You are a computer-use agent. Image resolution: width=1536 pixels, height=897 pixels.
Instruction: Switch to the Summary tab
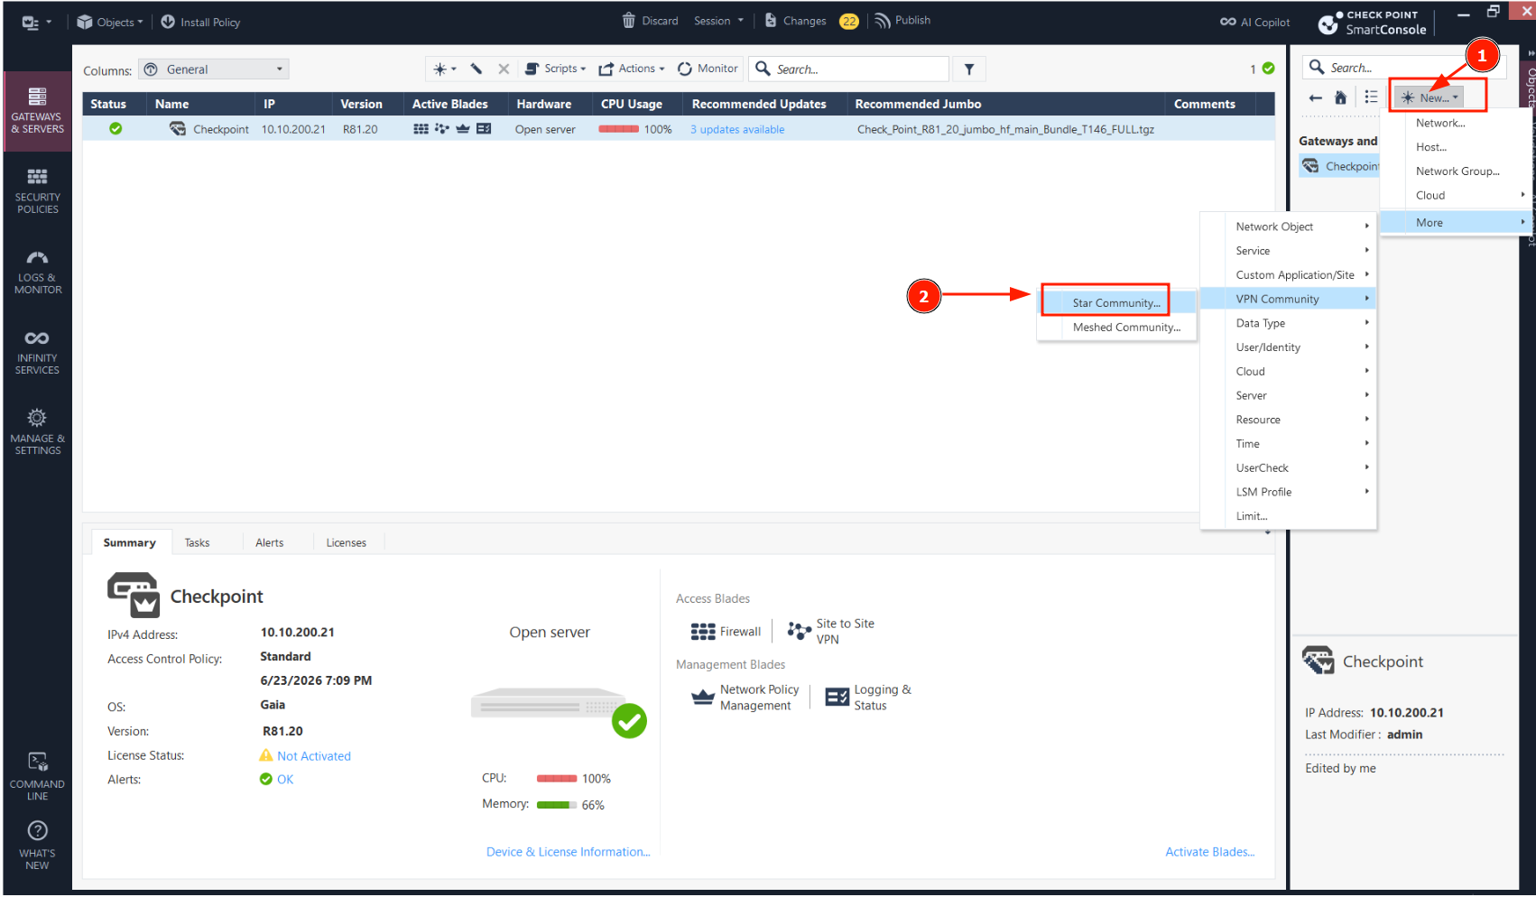click(129, 542)
